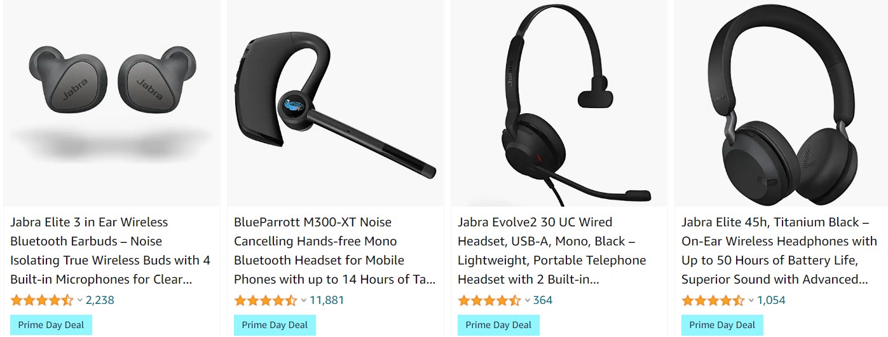Click Prime Day Deal badge under Jabra Evolve2
Image resolution: width=888 pixels, height=337 pixels.
(x=498, y=325)
